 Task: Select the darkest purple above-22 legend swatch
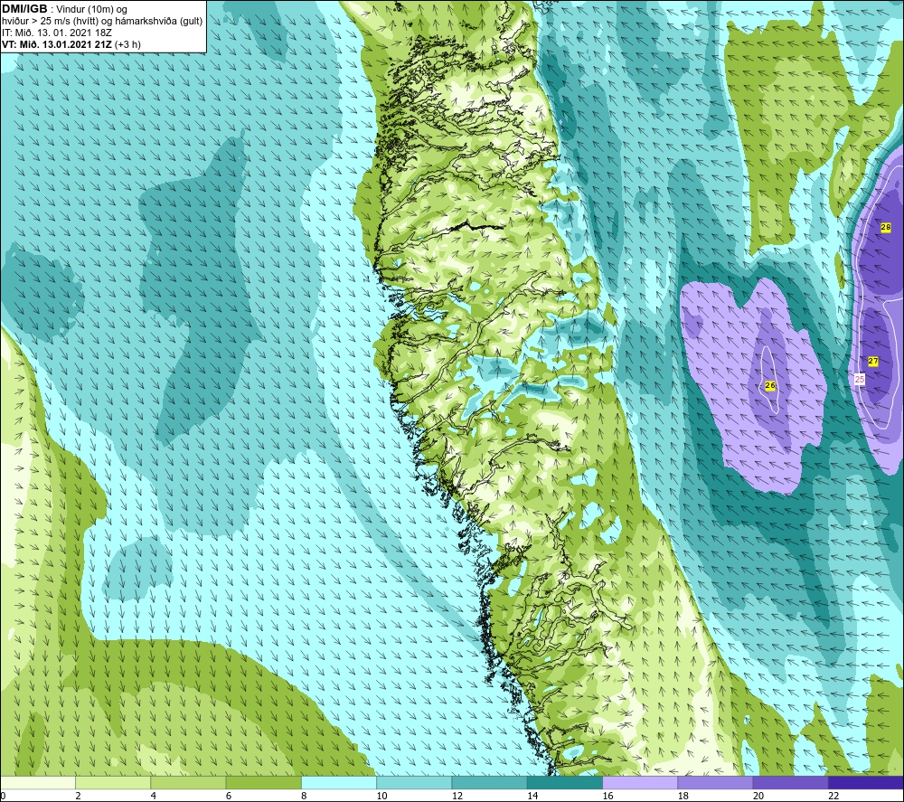(x=866, y=782)
